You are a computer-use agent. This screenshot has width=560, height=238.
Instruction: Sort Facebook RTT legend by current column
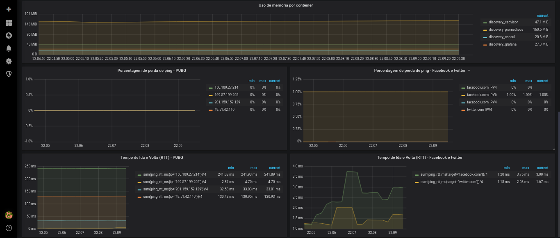pos(542,168)
